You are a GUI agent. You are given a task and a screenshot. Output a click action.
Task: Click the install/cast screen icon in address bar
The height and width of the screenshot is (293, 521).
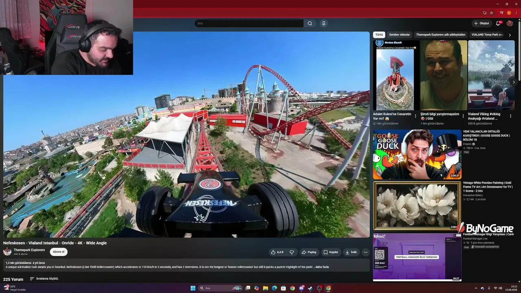coord(485,13)
